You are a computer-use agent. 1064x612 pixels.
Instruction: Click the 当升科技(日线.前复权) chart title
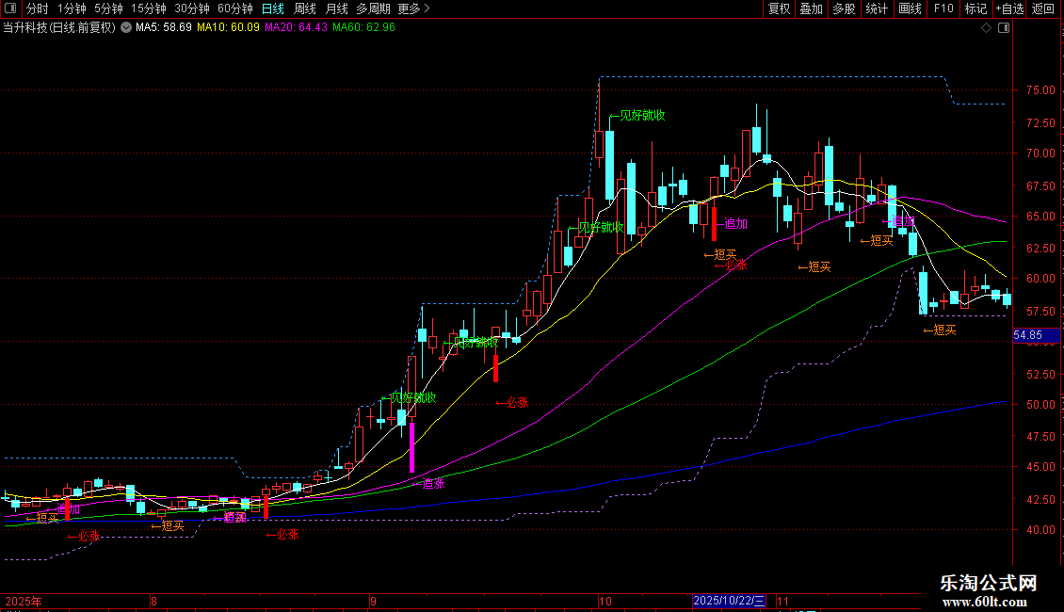(59, 28)
